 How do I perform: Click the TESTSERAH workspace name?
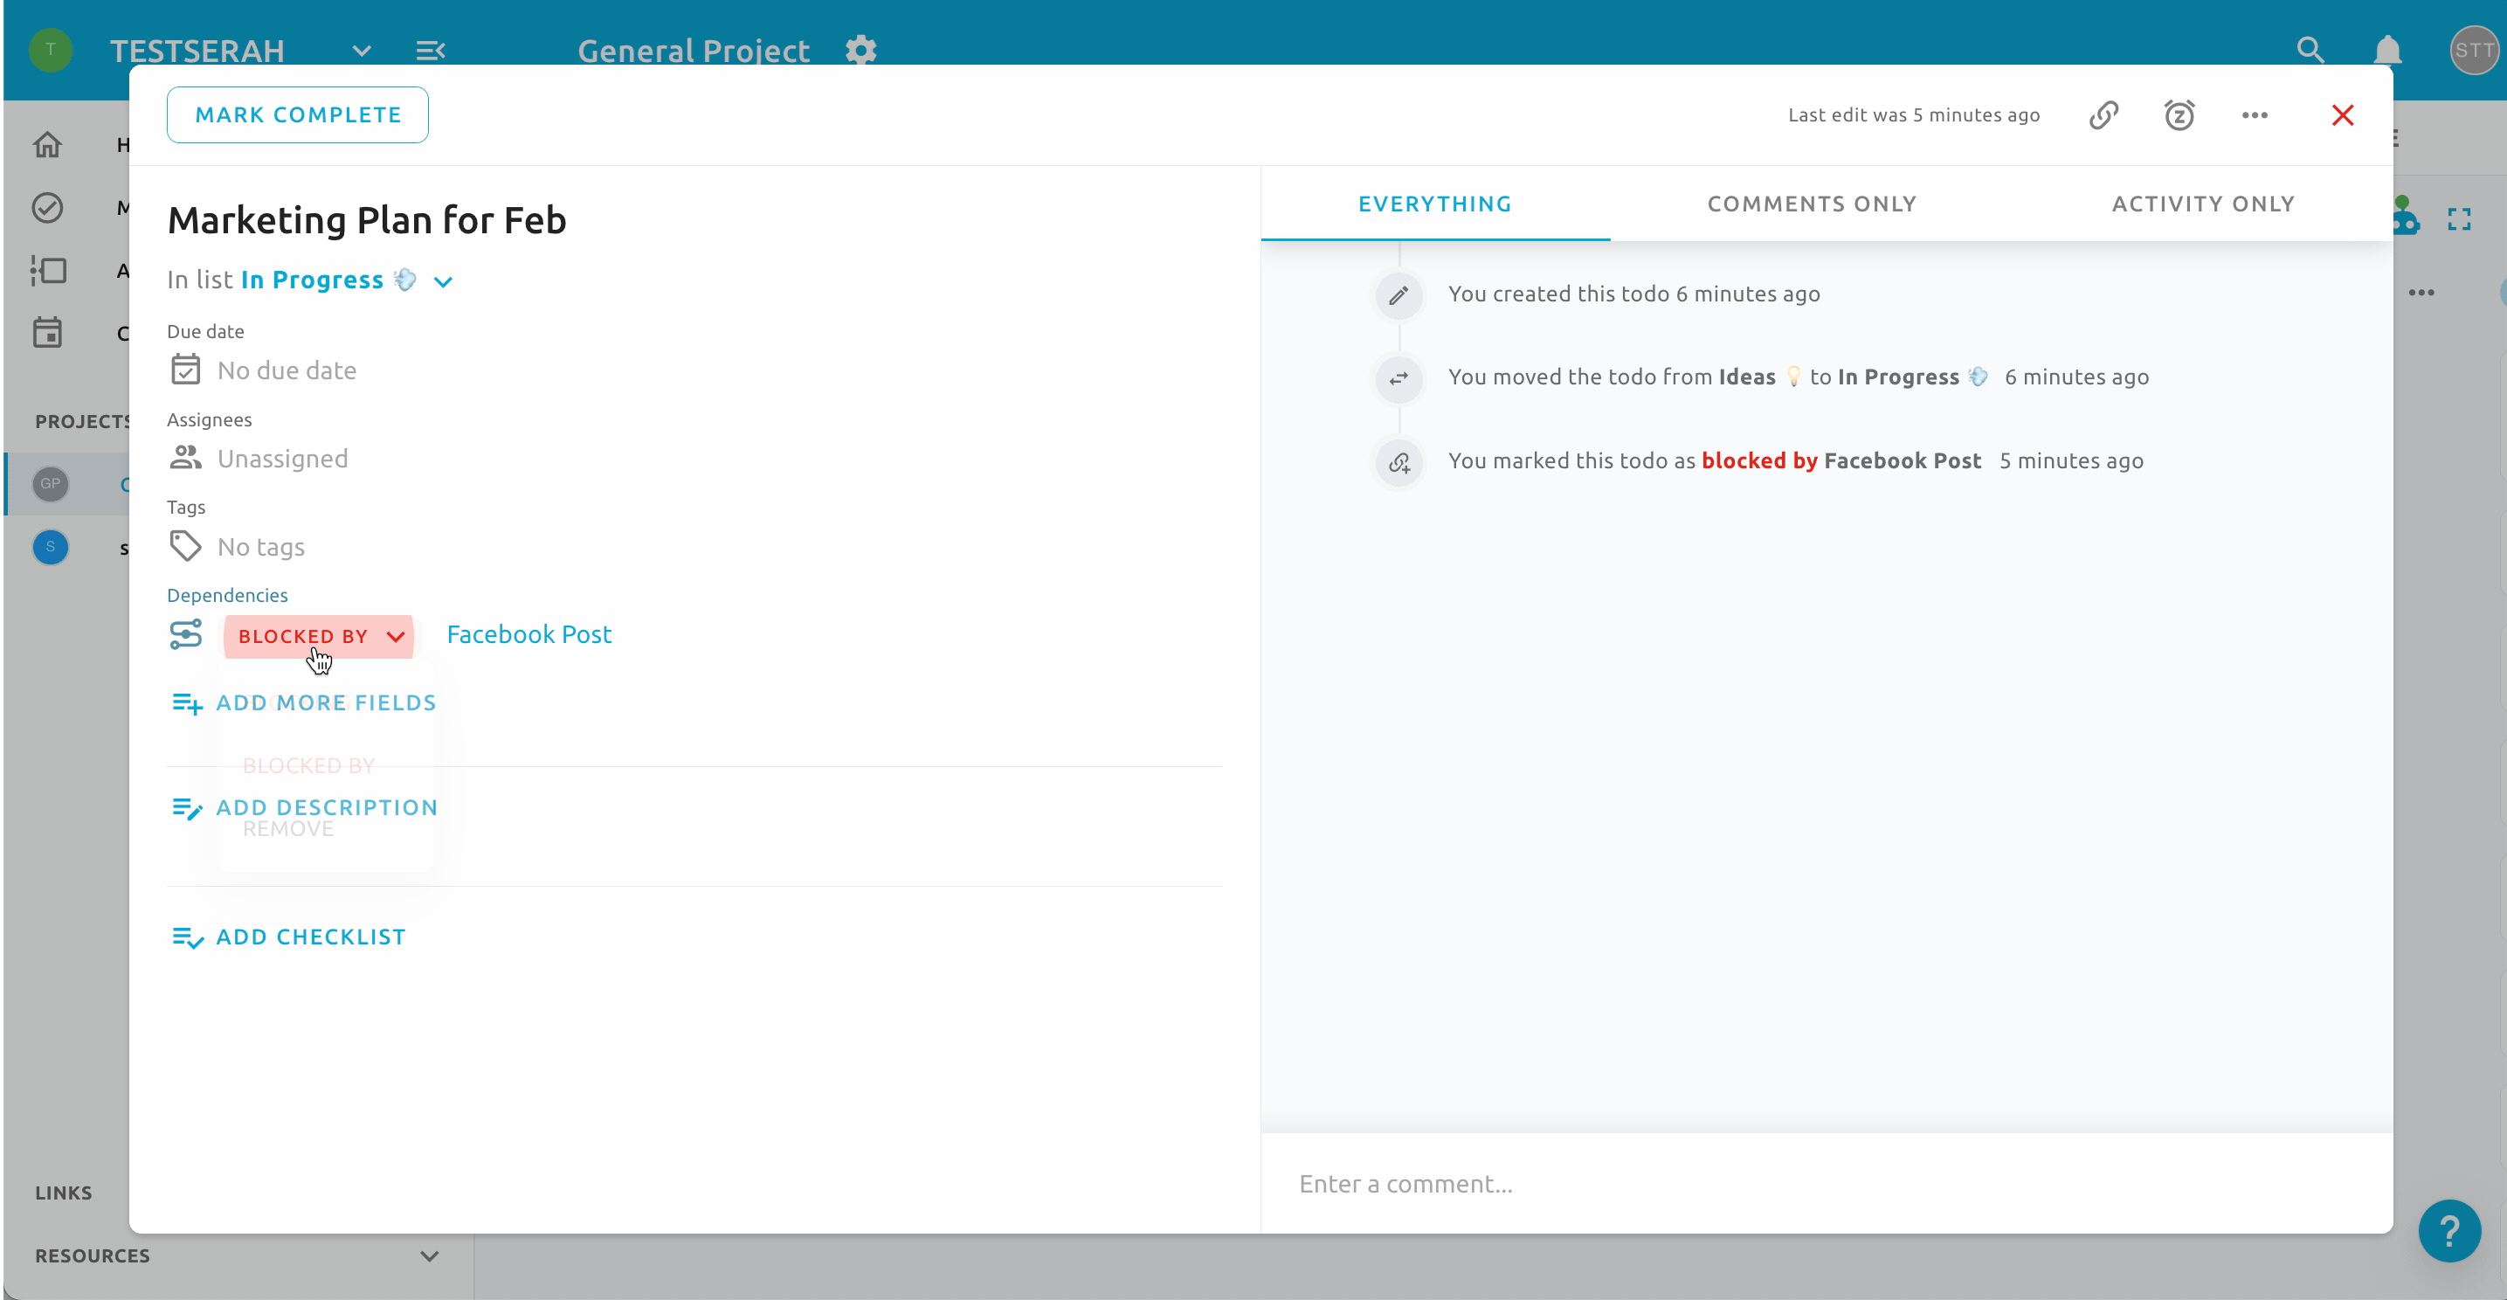pyautogui.click(x=197, y=51)
